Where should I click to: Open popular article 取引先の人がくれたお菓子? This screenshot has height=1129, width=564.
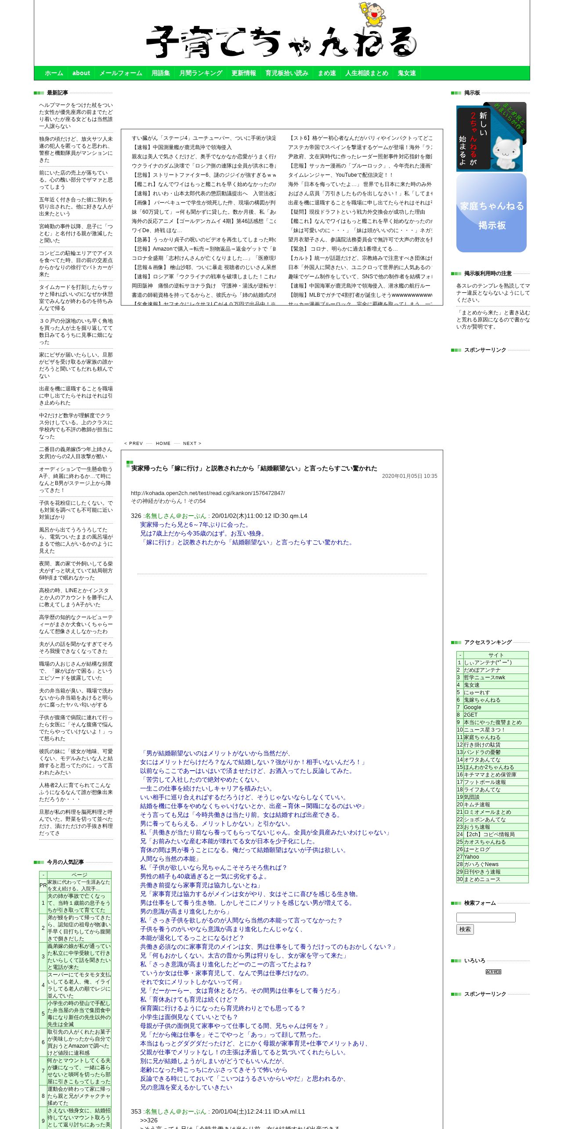(79, 1042)
